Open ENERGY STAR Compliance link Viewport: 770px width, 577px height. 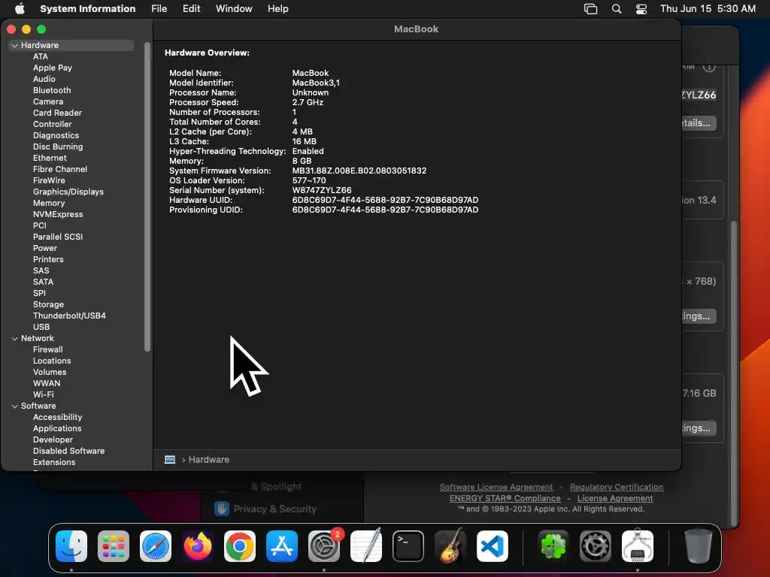[x=505, y=498]
